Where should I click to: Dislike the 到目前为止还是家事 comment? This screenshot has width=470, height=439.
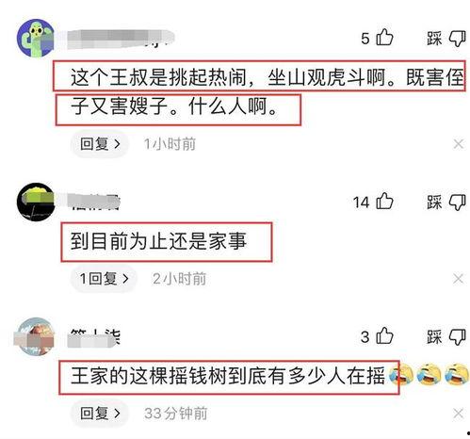coord(457,202)
